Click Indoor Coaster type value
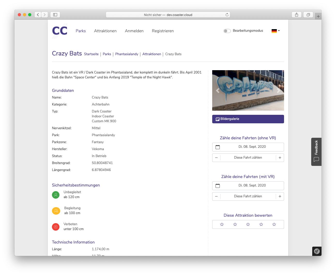Viewport: 336px width, 275px height. pos(103,116)
